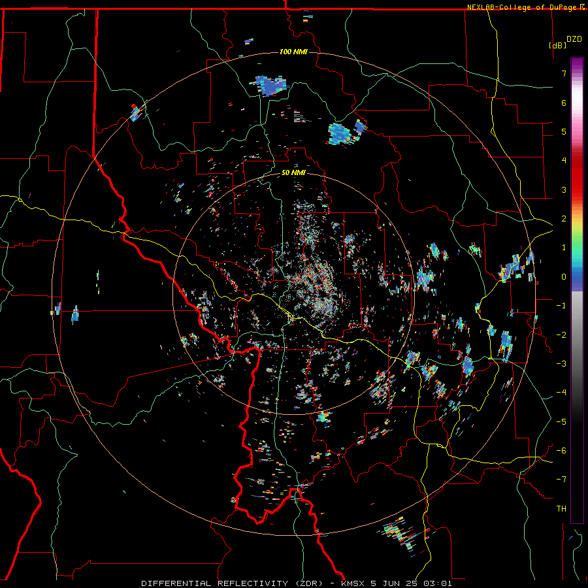Click the -3 value on color scale
The width and height of the screenshot is (588, 588).
[561, 363]
